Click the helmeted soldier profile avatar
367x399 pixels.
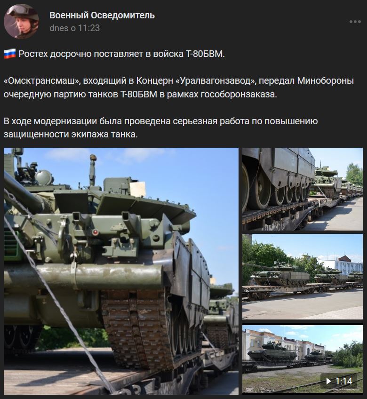click(x=21, y=21)
